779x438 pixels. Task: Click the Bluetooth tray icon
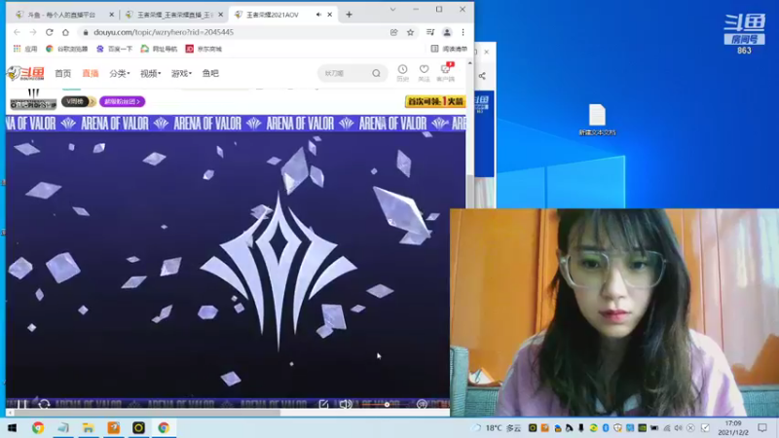coord(606,427)
